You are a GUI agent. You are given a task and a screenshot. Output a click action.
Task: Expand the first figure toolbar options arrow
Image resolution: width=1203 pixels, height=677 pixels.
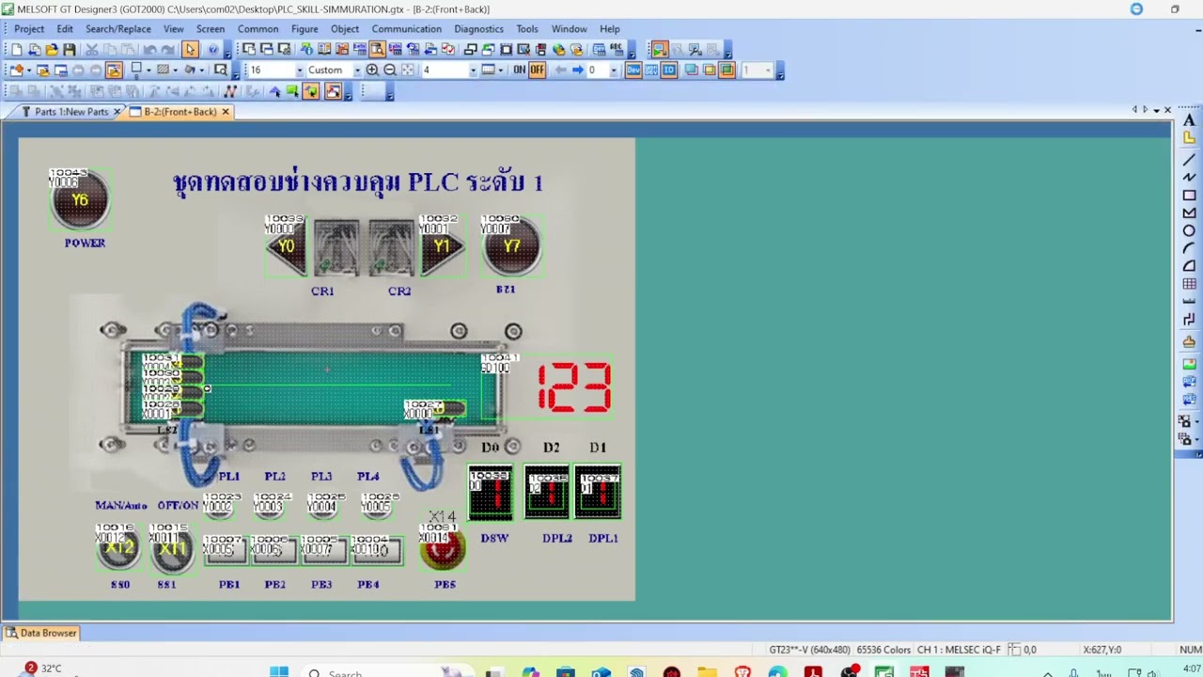tap(348, 92)
